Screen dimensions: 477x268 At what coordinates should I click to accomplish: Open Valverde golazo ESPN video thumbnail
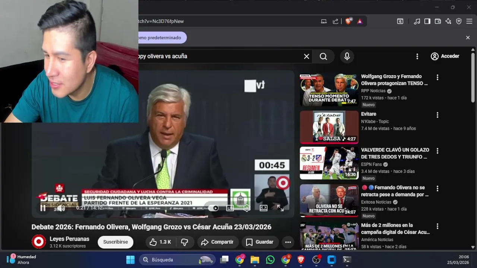coord(329,163)
